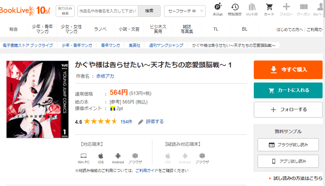325x186 pixels.
Task: Click the フォローする button
Action: 288,110
